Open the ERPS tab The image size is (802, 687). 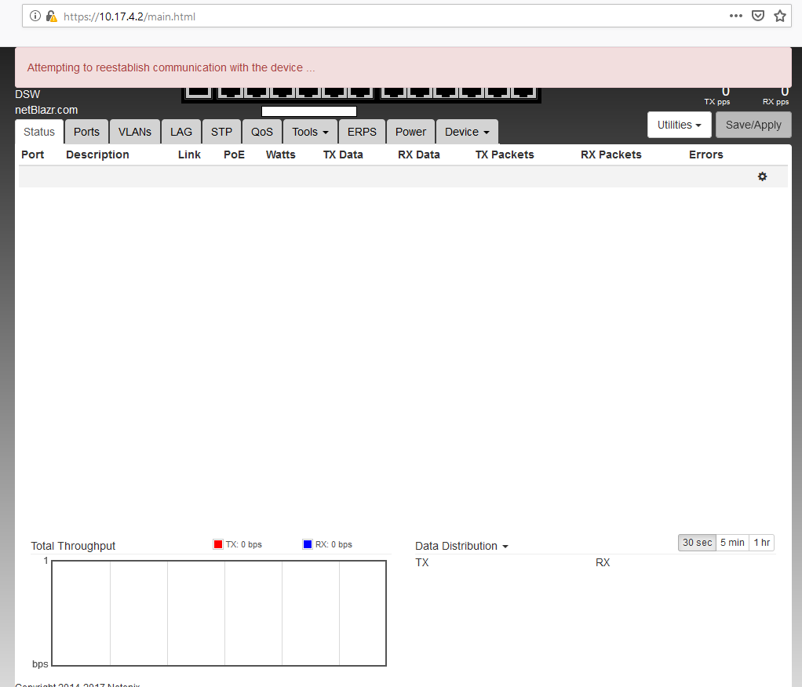(x=362, y=132)
